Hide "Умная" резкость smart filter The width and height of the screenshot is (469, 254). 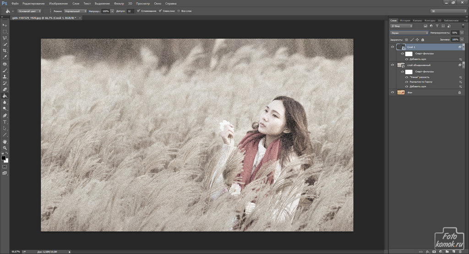tap(407, 77)
